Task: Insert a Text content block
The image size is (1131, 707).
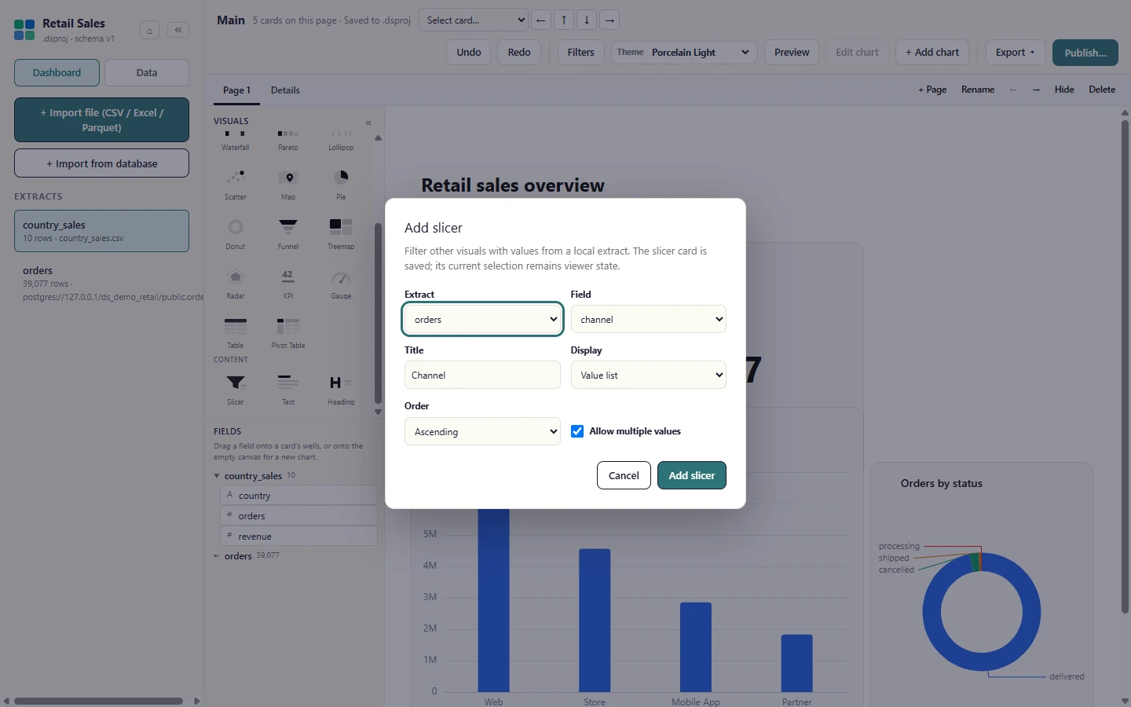Action: (x=288, y=390)
